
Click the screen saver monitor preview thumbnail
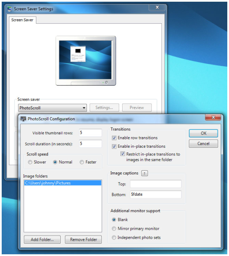(x=86, y=61)
